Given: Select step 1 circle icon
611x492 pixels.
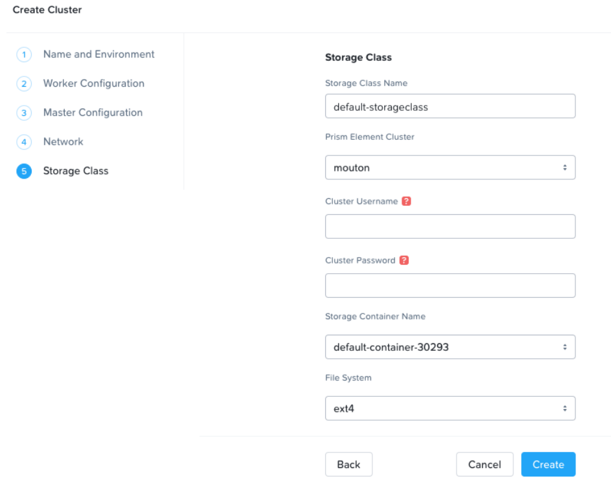Looking at the screenshot, I should pyautogui.click(x=24, y=54).
